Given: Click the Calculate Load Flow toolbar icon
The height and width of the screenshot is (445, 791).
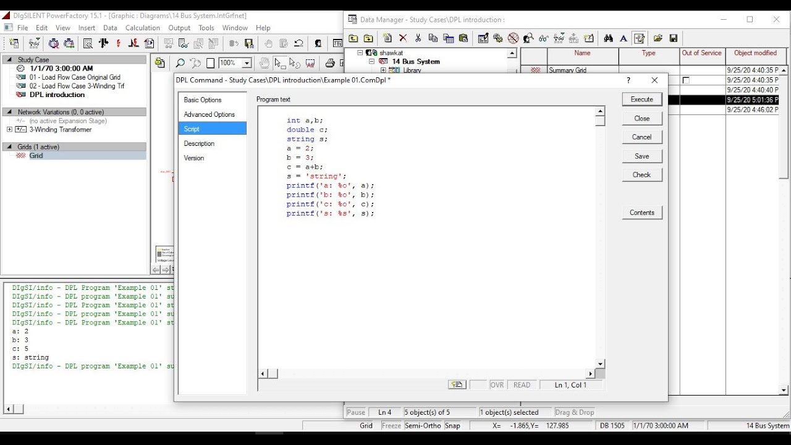Looking at the screenshot, I should pos(103,43).
